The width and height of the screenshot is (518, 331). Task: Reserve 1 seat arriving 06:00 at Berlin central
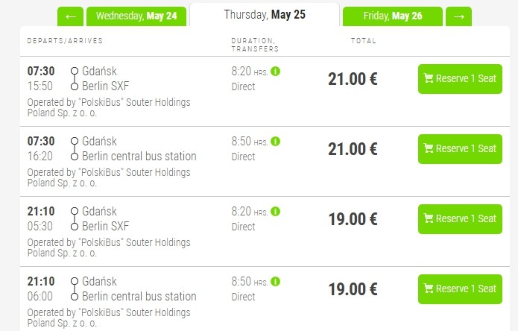pos(460,289)
